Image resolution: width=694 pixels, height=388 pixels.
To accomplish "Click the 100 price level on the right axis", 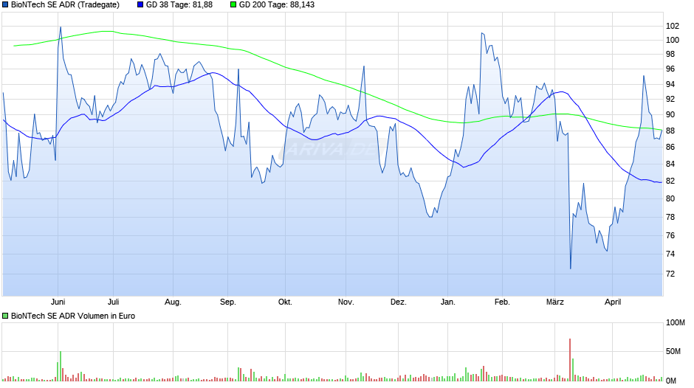I will 673,41.
